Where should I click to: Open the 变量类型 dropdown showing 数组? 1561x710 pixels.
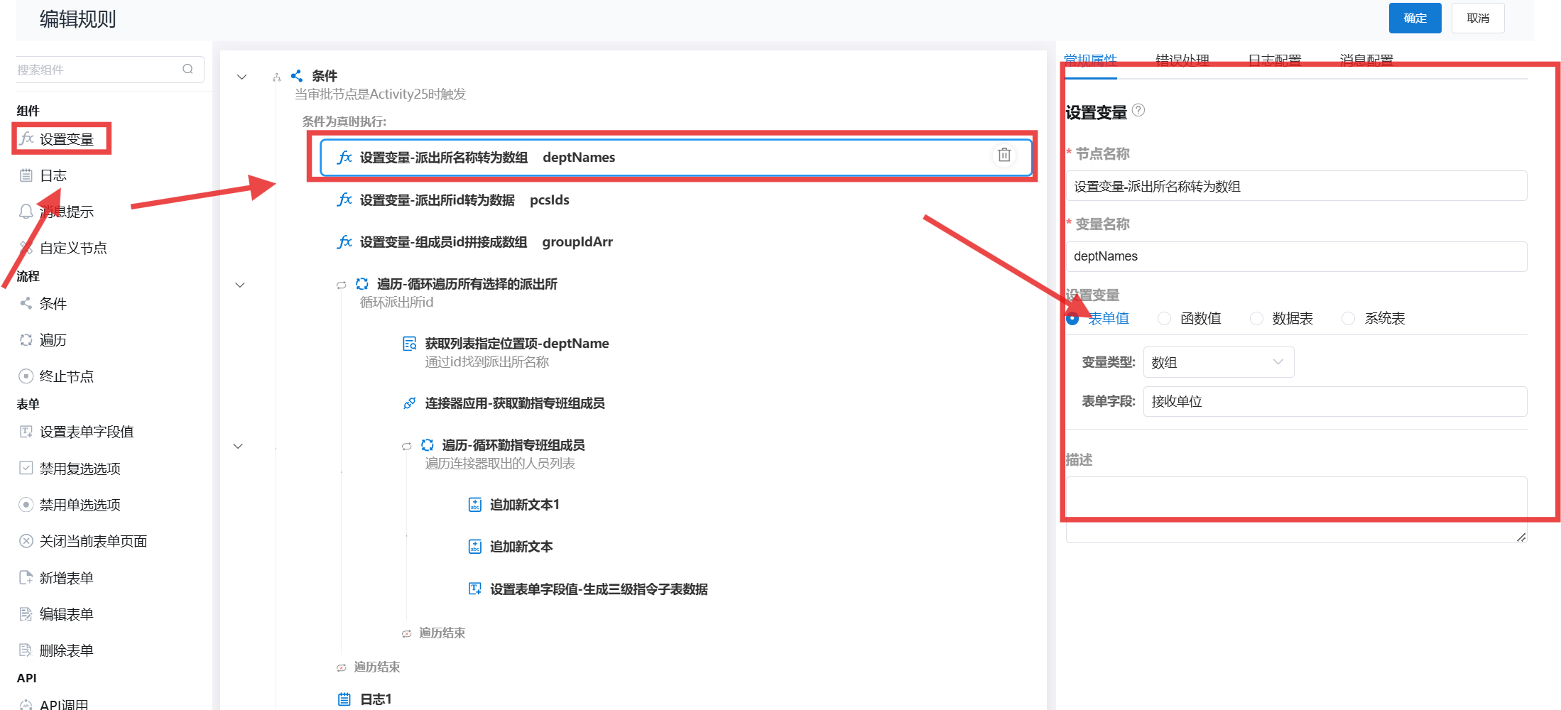click(1218, 362)
